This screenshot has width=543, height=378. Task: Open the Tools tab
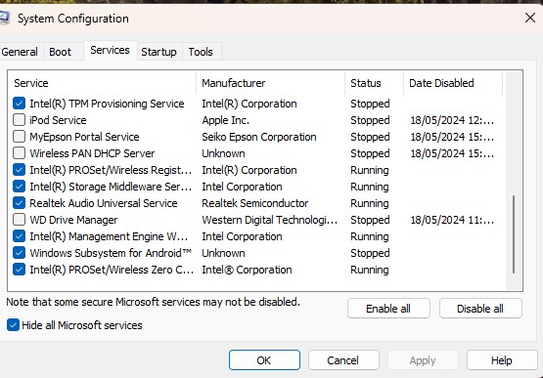[x=201, y=52]
